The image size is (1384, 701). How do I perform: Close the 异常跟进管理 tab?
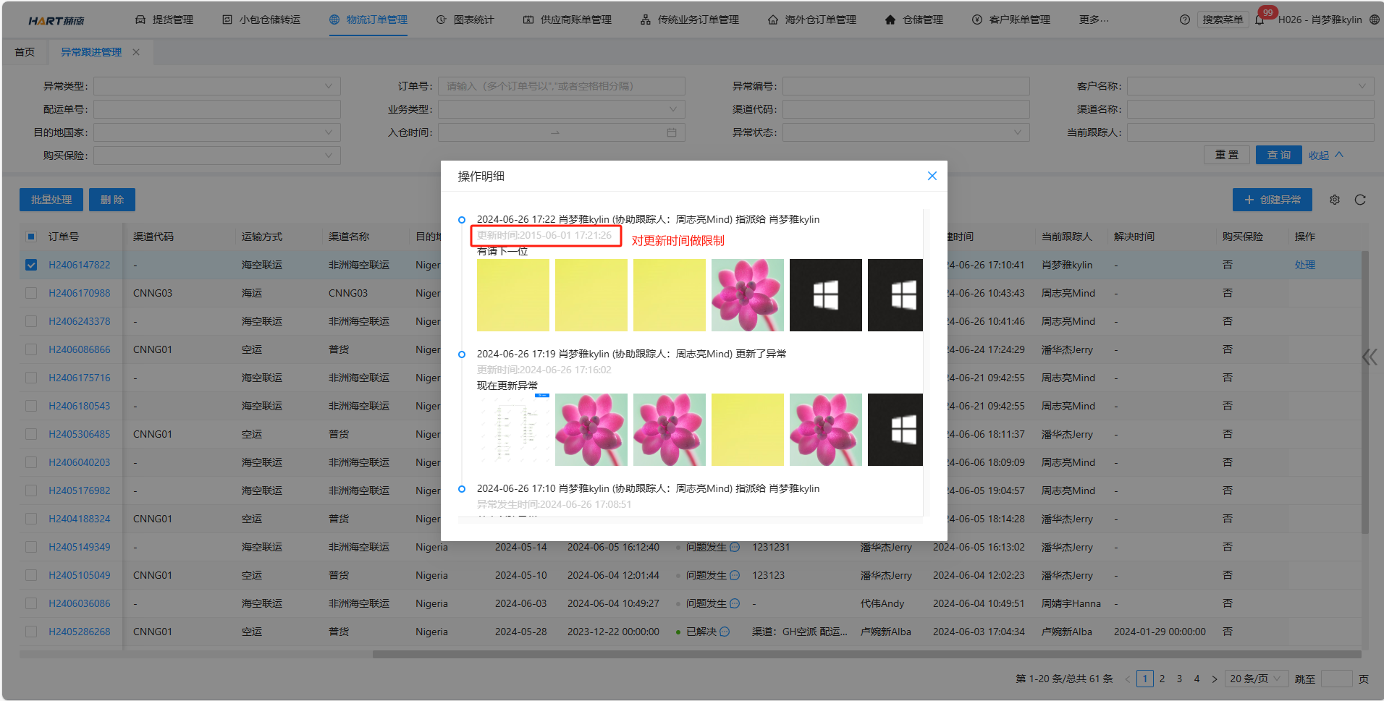click(136, 52)
